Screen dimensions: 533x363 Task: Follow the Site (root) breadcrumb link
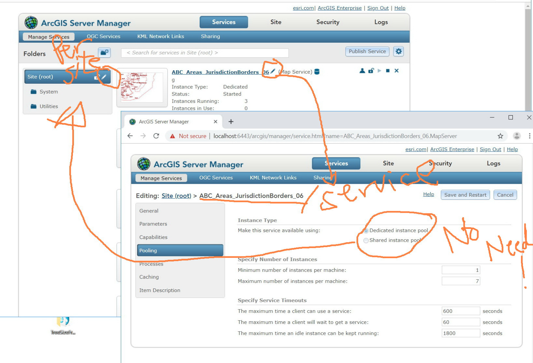tap(176, 196)
